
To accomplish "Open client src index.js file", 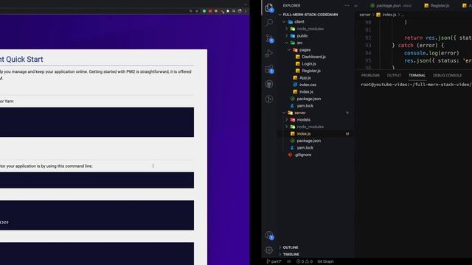I will point(306,91).
